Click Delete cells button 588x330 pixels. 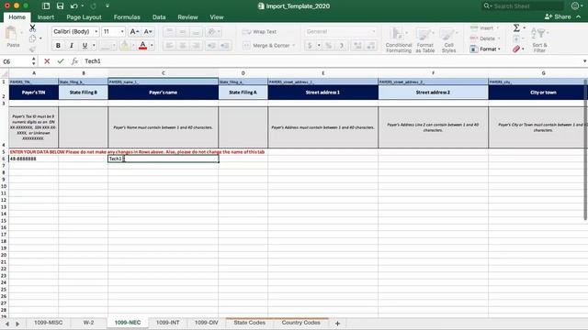pyautogui.click(x=484, y=38)
